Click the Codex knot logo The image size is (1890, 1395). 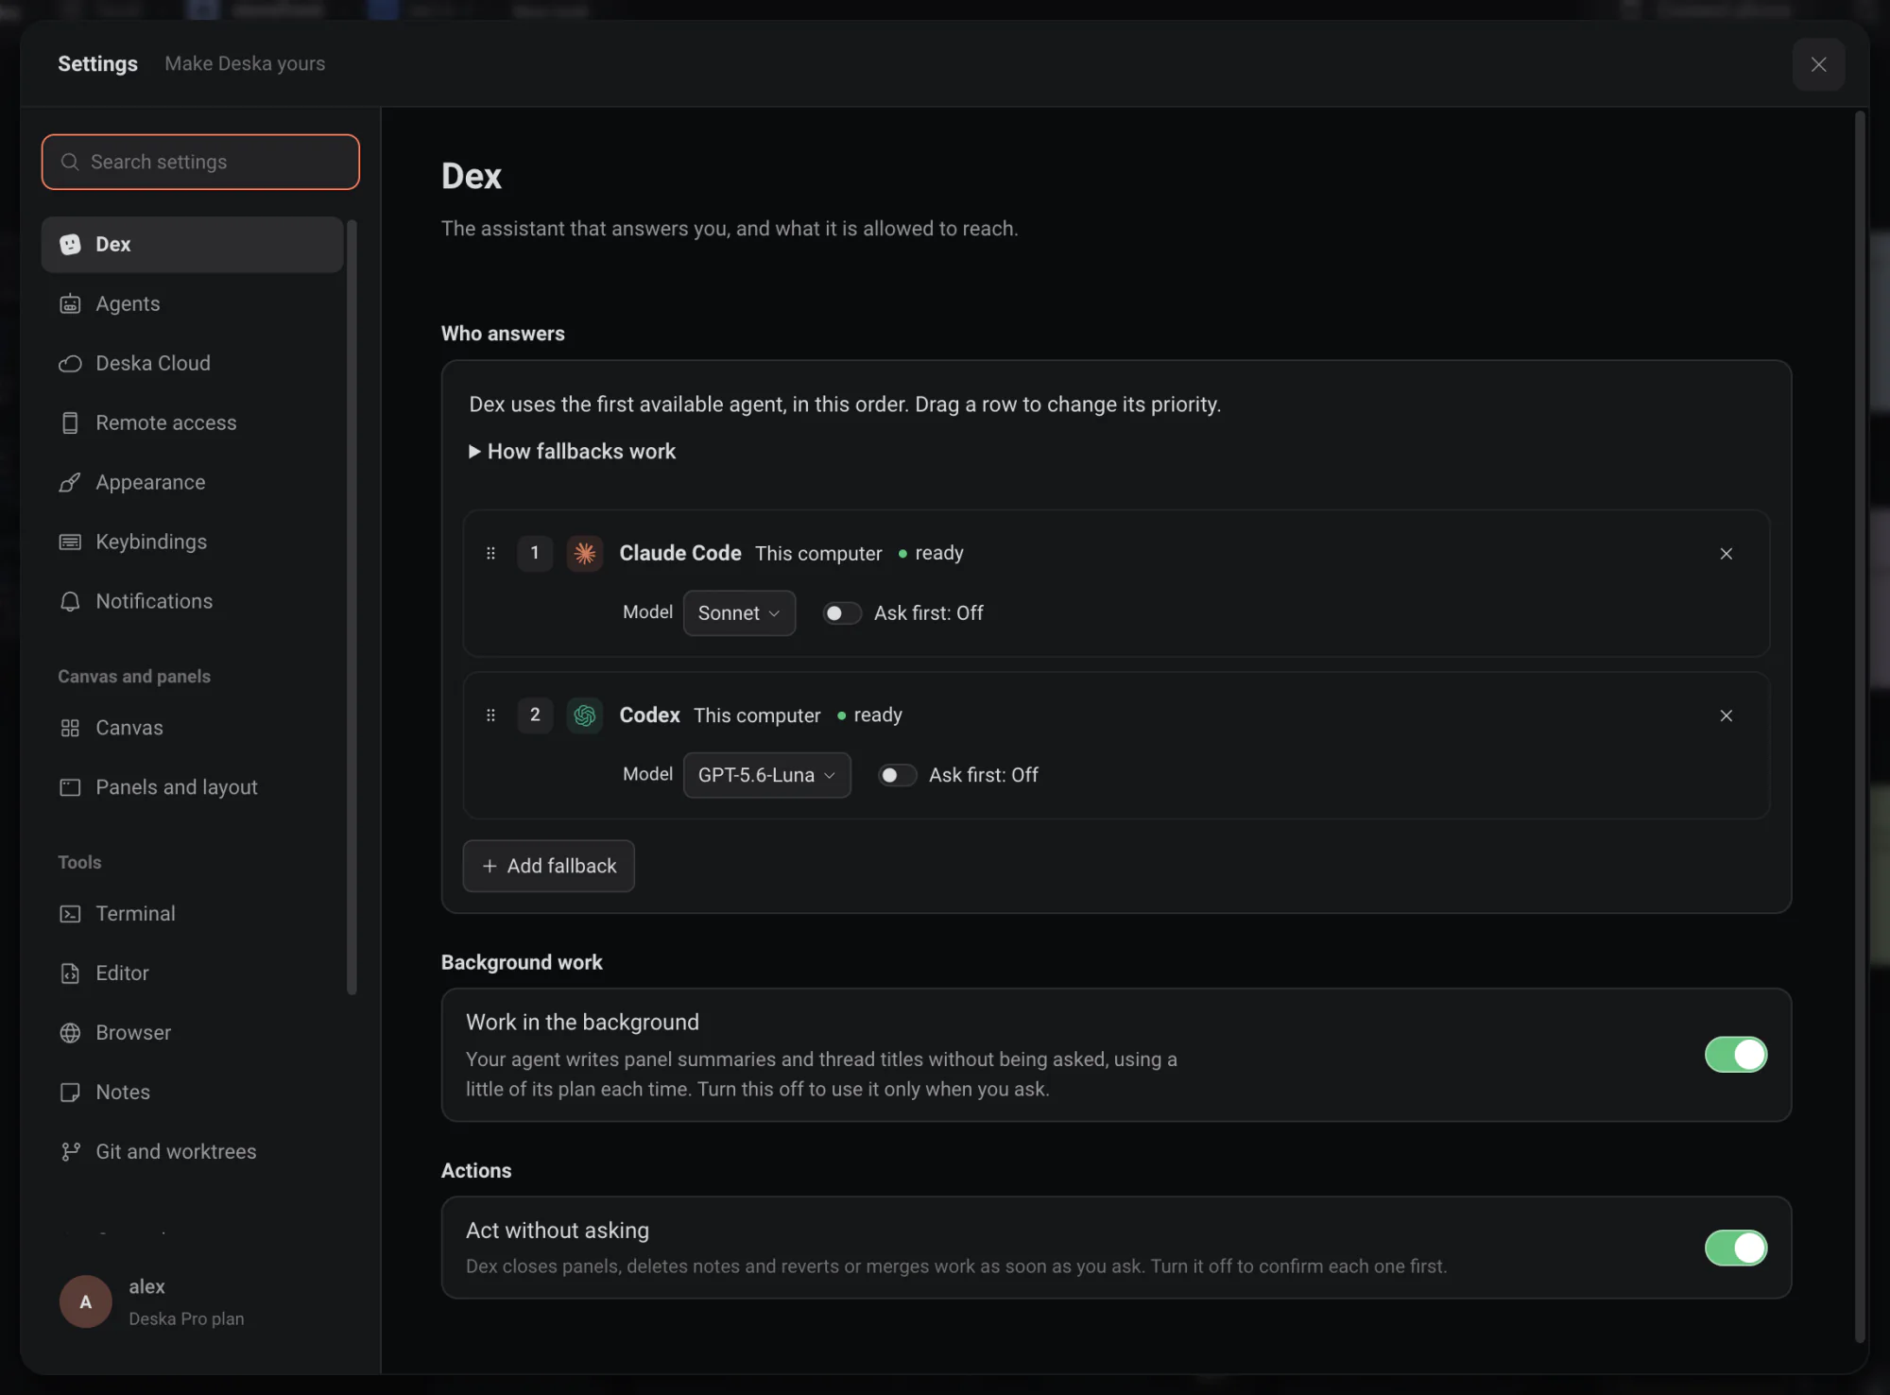585,715
